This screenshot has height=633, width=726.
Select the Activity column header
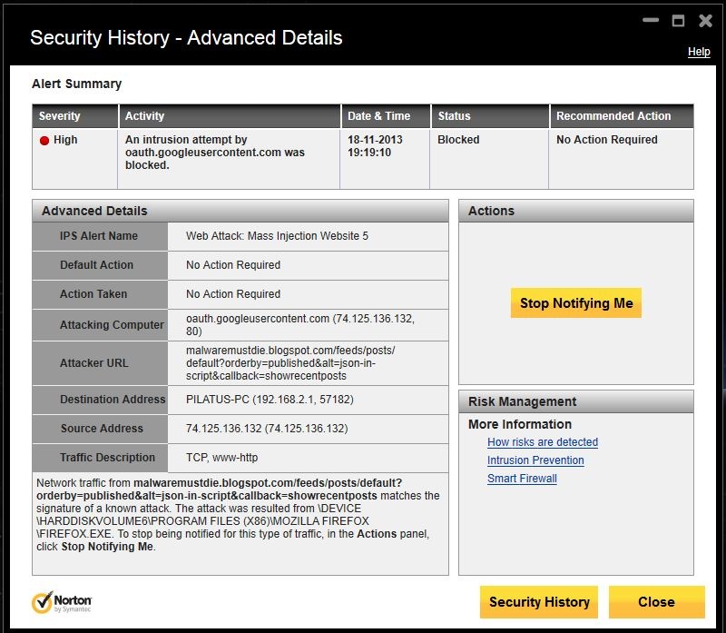click(x=145, y=116)
